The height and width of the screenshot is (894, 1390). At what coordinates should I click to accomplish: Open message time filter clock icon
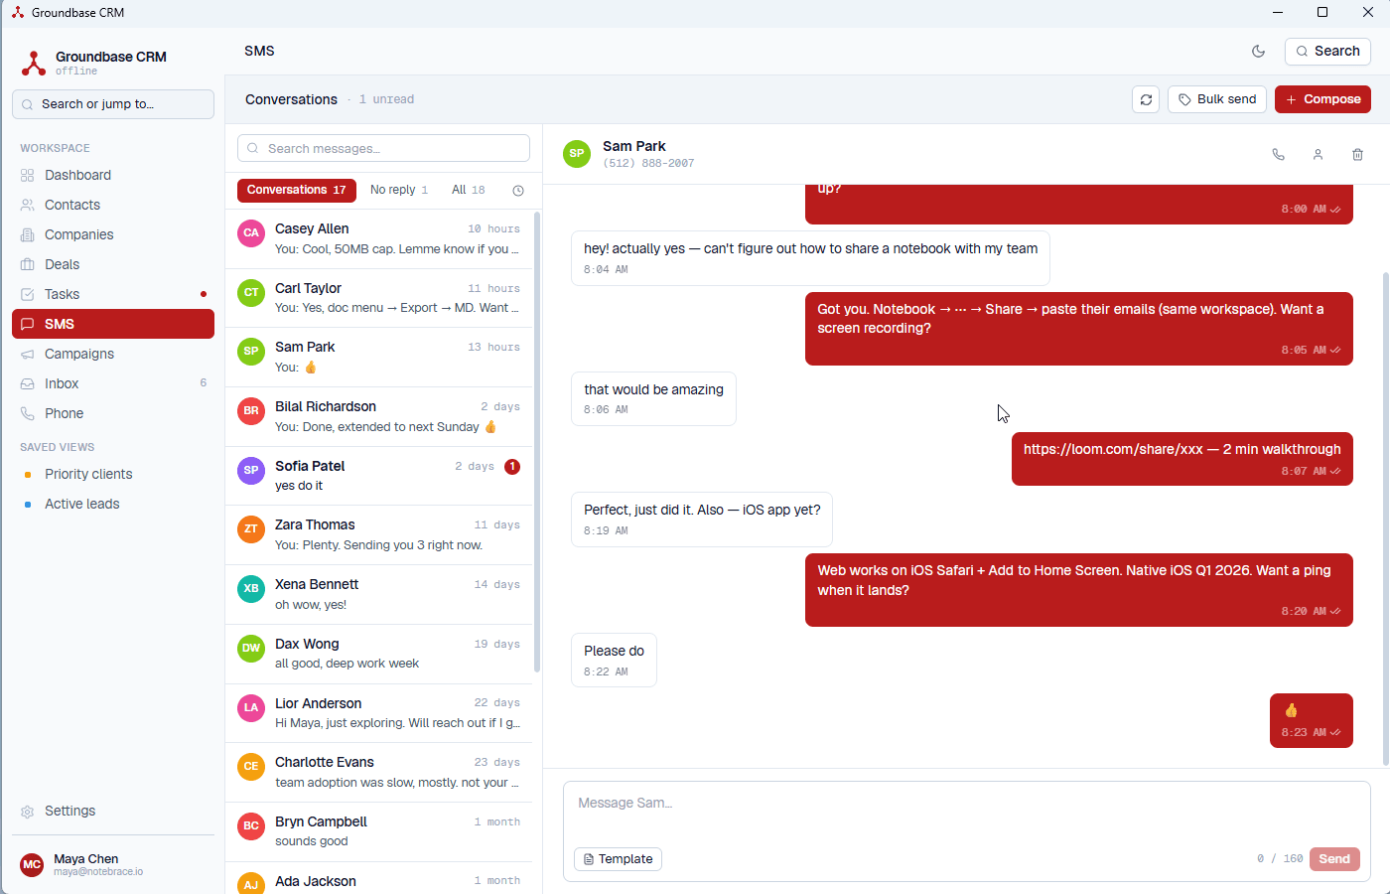518,191
